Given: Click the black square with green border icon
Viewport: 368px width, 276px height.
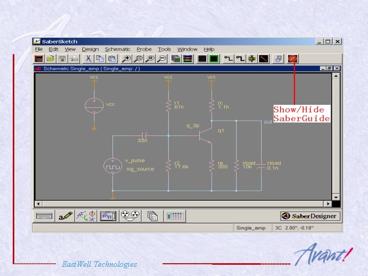Looking at the screenshot, I should (214, 59).
